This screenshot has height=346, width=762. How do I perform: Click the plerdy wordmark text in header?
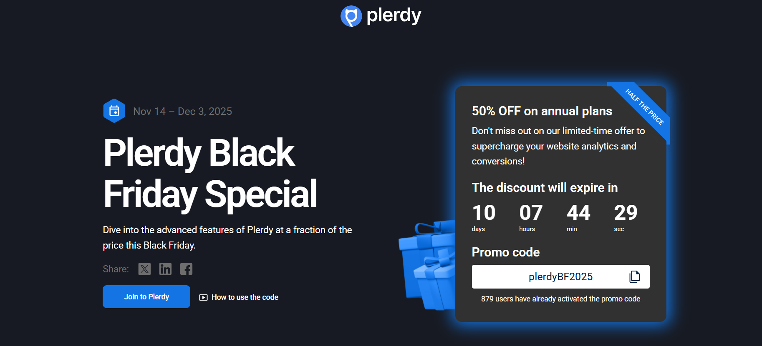coord(394,15)
